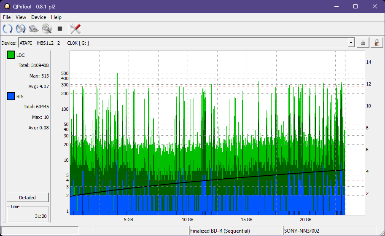The image size is (385, 236).
Task: Close the QPxTool window
Action: point(375,6)
